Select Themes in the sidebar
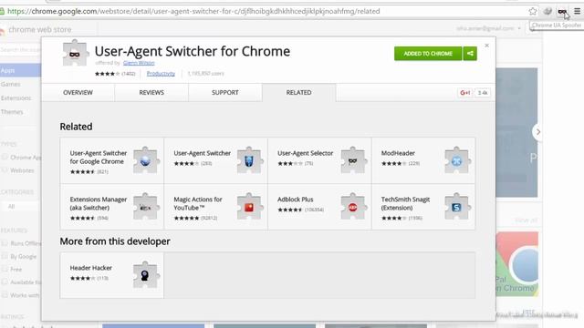The height and width of the screenshot is (328, 584). [x=12, y=112]
